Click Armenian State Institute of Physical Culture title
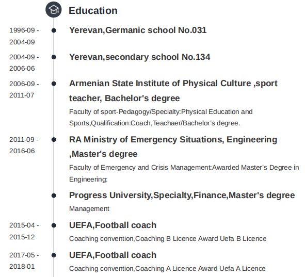 click(x=173, y=91)
